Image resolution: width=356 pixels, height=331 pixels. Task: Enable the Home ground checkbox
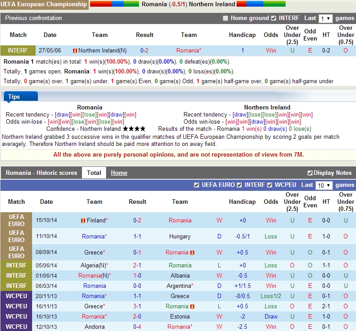pyautogui.click(x=225, y=18)
